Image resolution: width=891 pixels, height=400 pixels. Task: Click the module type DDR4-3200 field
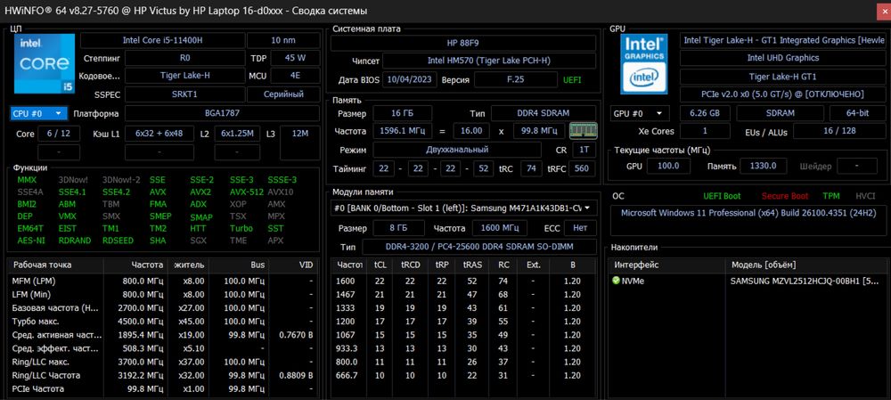(x=479, y=247)
